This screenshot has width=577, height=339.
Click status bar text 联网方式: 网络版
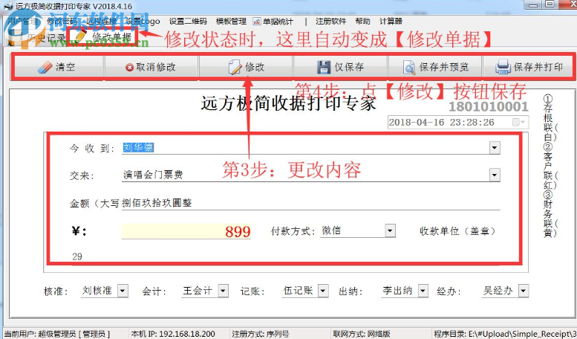[362, 334]
